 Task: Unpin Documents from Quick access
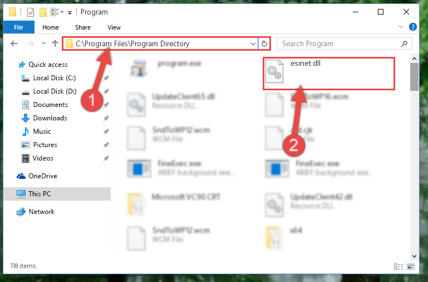pos(106,105)
